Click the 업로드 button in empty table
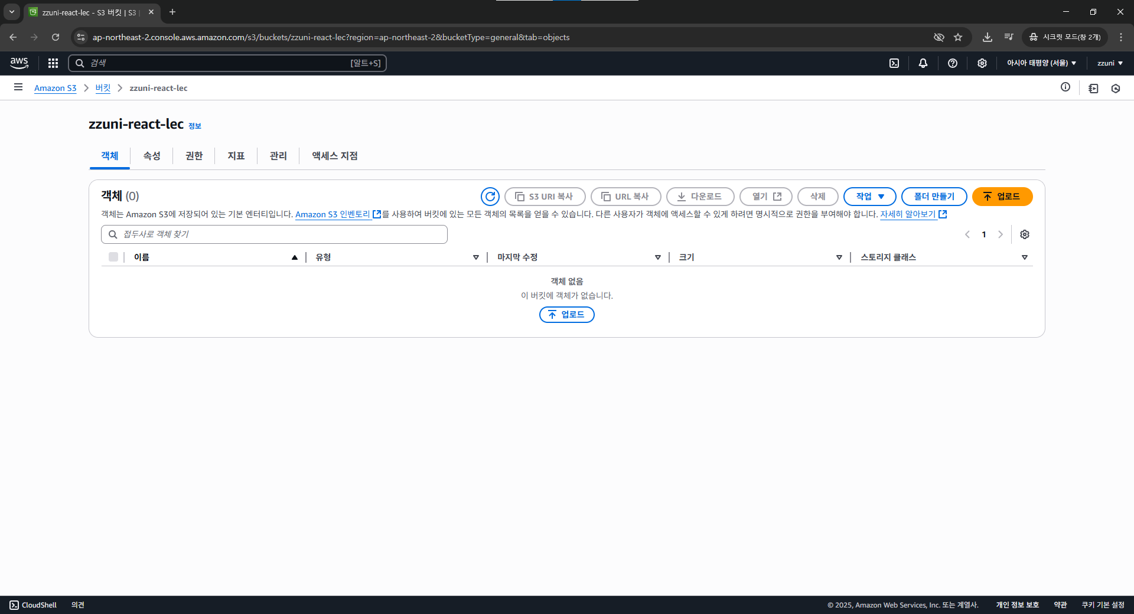The image size is (1134, 614). (567, 315)
